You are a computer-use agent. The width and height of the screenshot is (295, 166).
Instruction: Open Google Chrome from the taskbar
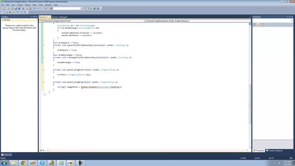(x=23, y=163)
